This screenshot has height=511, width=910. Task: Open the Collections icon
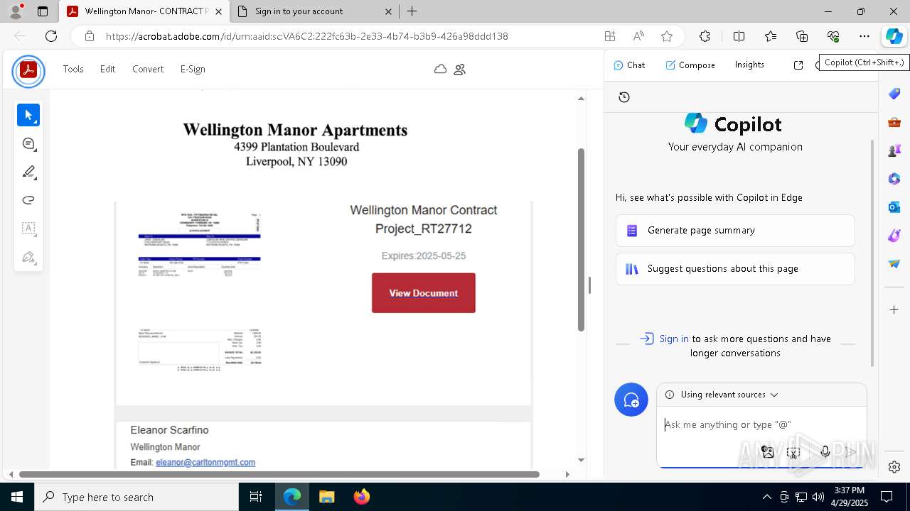(802, 36)
